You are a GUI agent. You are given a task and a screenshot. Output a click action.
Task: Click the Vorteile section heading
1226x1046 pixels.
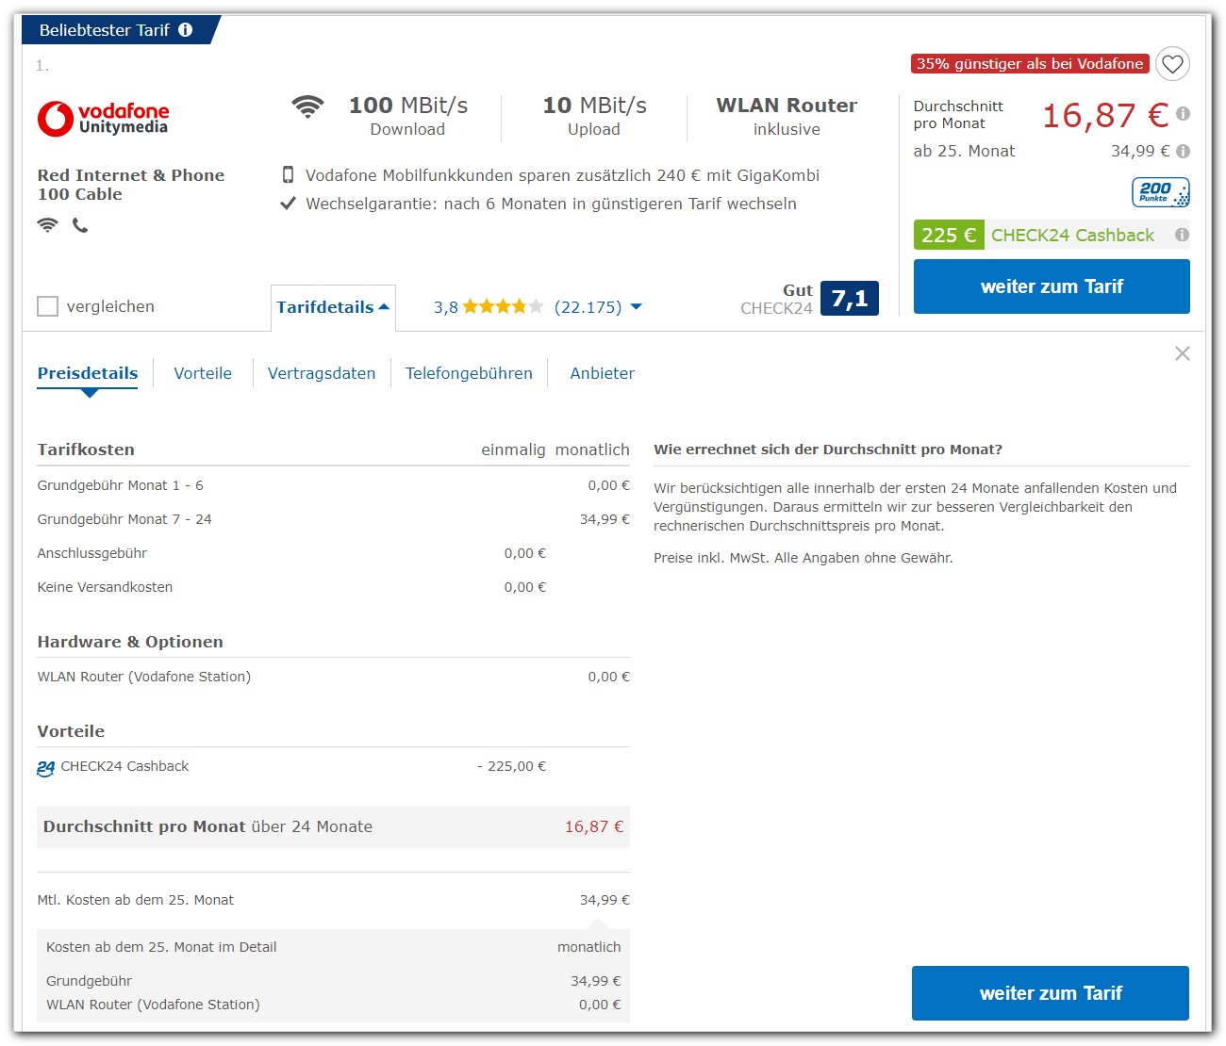[x=71, y=731]
